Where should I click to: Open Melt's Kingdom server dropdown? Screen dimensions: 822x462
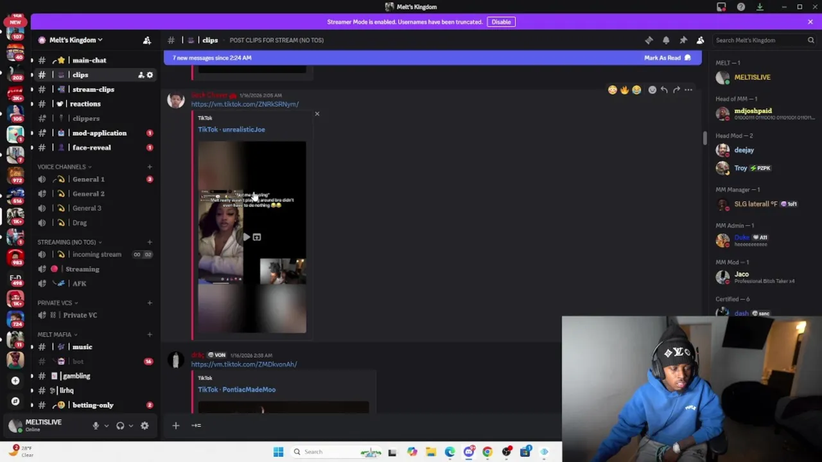click(x=76, y=40)
